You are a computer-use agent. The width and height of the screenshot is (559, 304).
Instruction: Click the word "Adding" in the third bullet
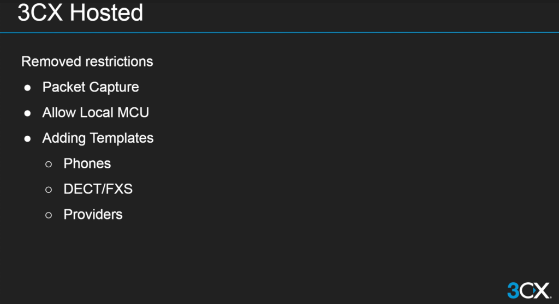(x=64, y=138)
